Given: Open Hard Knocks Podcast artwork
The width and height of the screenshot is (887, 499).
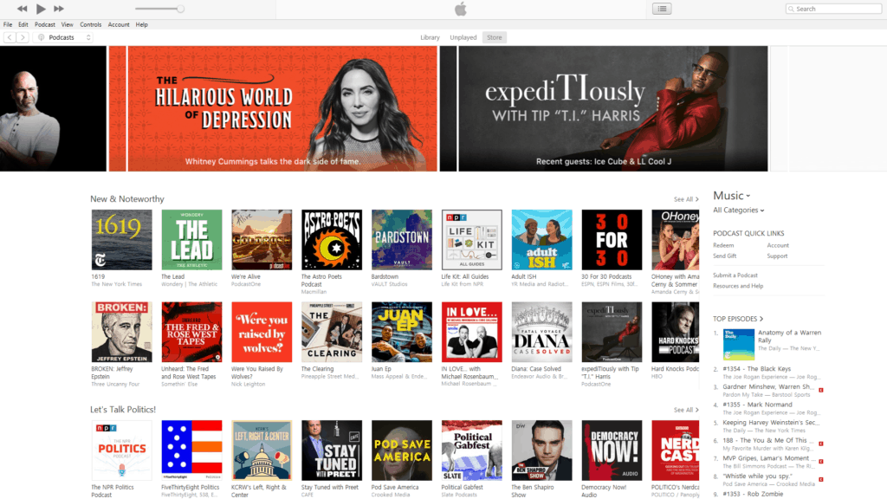Looking at the screenshot, I should coord(675,332).
